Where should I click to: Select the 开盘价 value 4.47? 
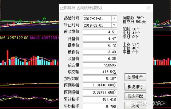(x=100, y=39)
